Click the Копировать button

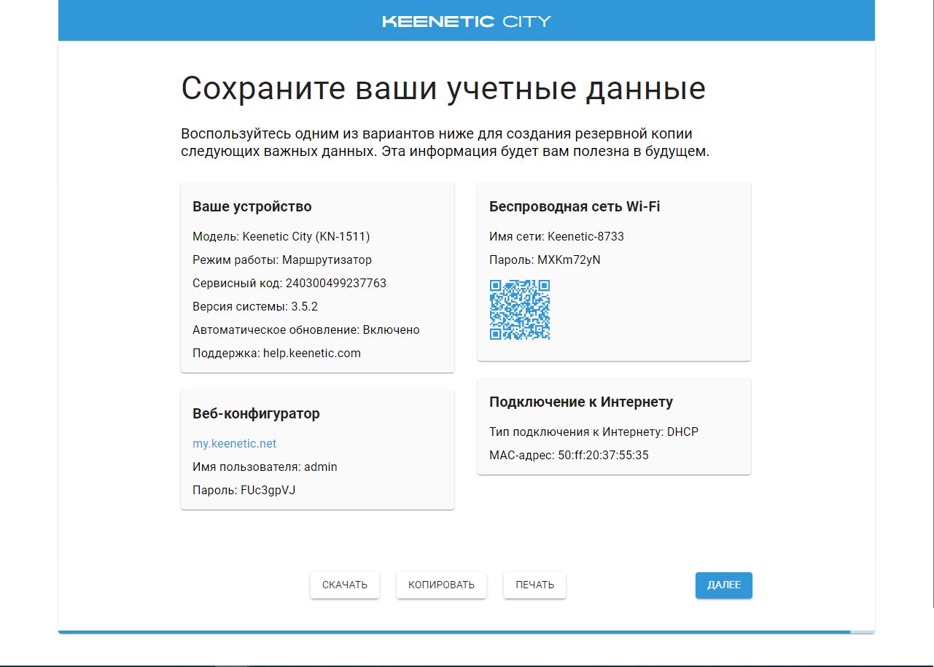coord(441,585)
